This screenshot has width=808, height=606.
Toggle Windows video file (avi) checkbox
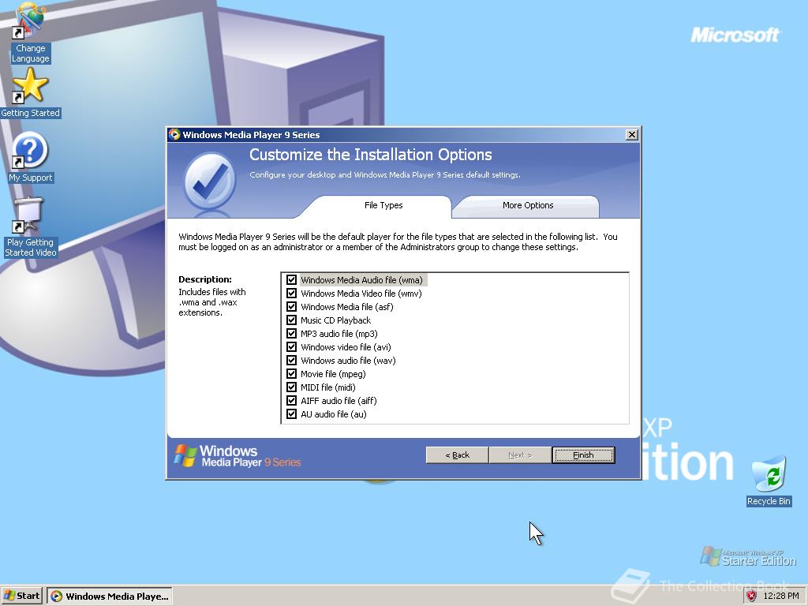(292, 347)
